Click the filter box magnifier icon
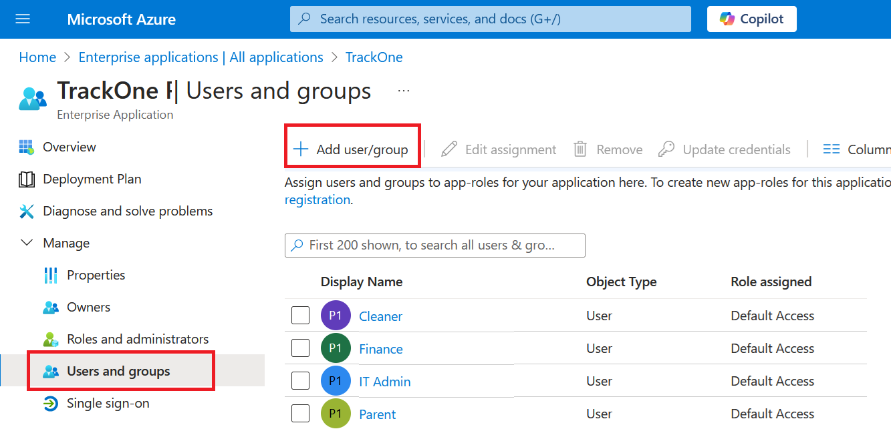 tap(297, 246)
